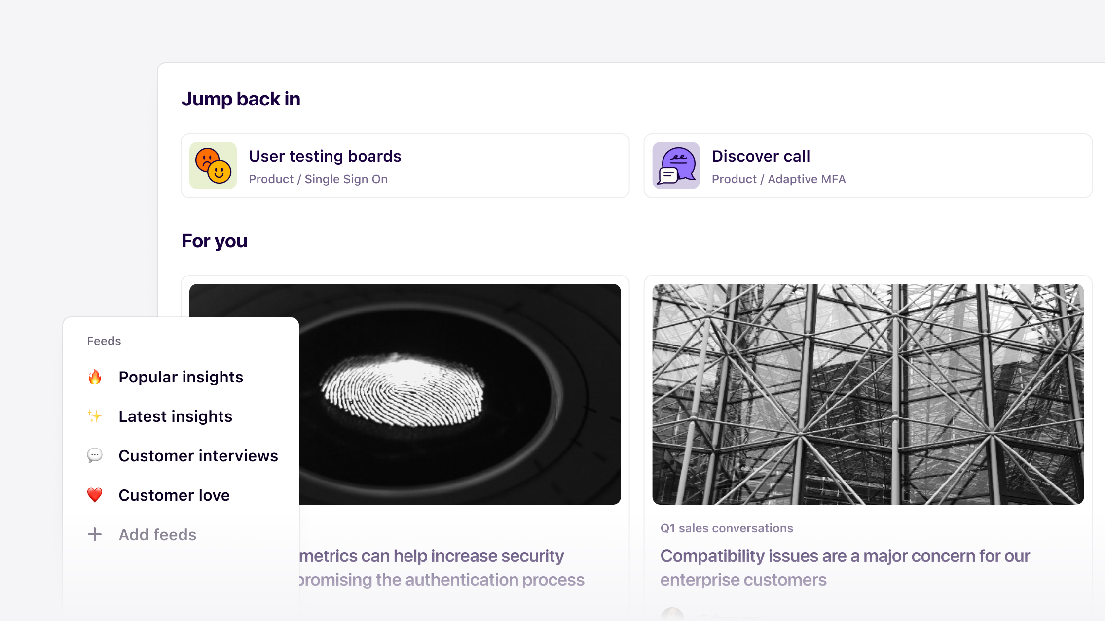The width and height of the screenshot is (1105, 621).
Task: Click the red heart icon for Customer love
Action: pos(95,495)
